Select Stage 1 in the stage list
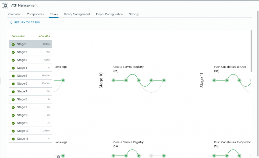The image size is (259, 158). pyautogui.click(x=31, y=44)
